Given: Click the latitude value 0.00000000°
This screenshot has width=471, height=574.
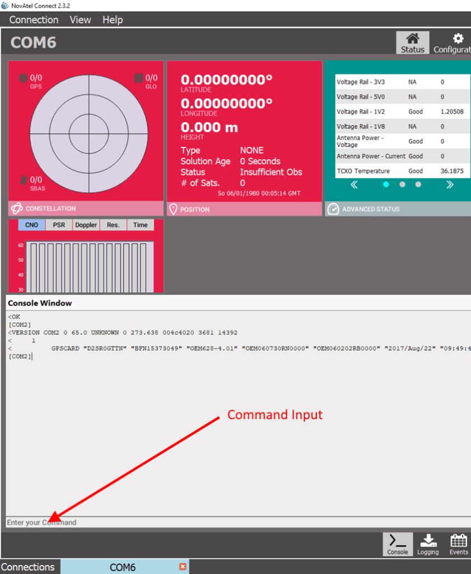Looking at the screenshot, I should (227, 80).
